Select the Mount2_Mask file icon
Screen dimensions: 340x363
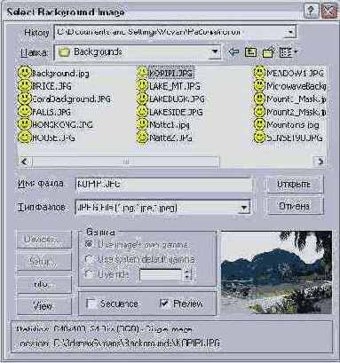259,112
